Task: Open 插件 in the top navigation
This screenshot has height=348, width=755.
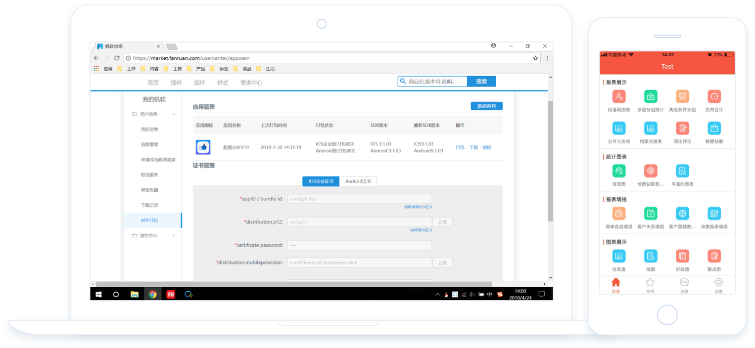Action: [x=176, y=83]
